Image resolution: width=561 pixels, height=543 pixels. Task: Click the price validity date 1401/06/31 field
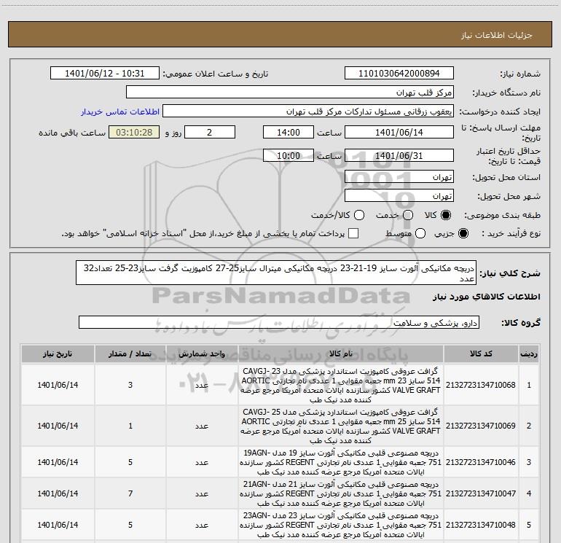[x=399, y=155]
